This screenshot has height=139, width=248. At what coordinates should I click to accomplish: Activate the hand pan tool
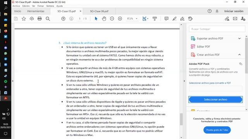[104, 19]
